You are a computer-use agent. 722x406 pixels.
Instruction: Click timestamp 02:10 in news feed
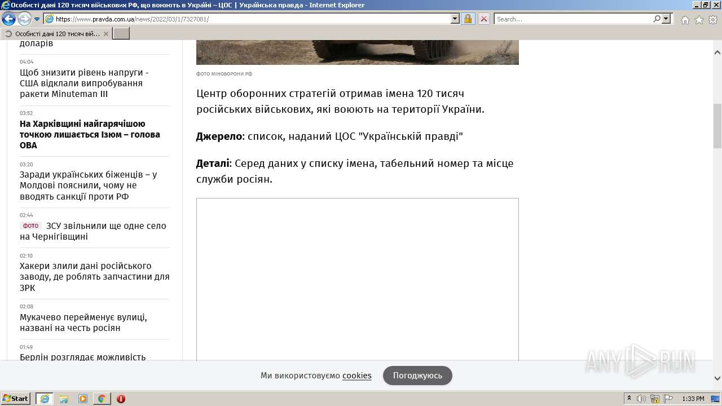(x=26, y=255)
